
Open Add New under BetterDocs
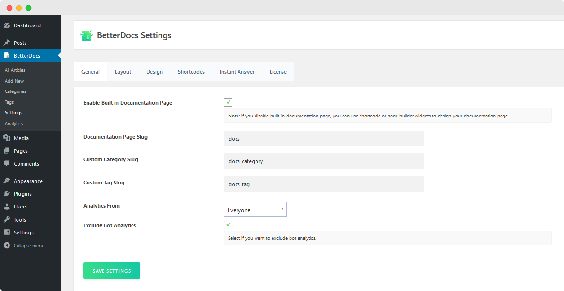click(x=14, y=81)
